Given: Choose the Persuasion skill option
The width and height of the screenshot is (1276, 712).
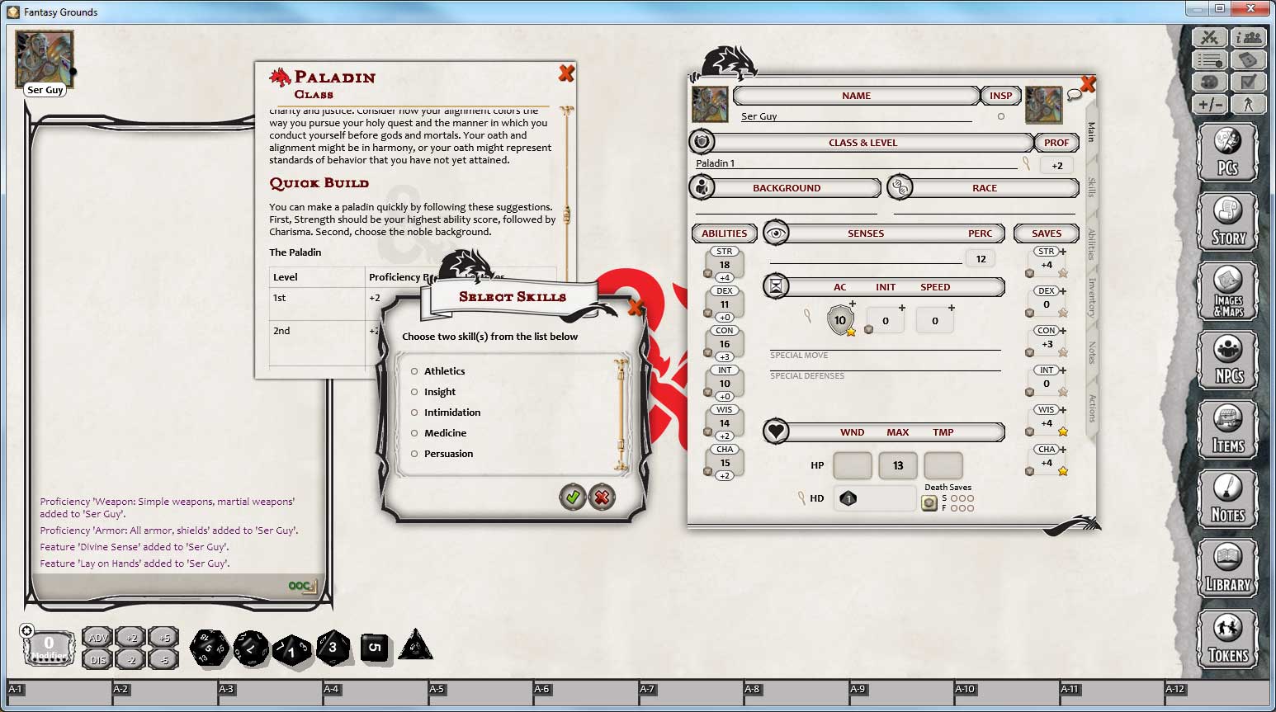Looking at the screenshot, I should pos(414,454).
